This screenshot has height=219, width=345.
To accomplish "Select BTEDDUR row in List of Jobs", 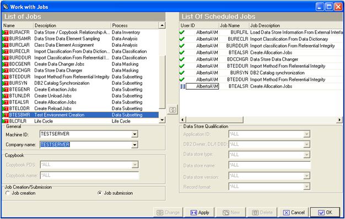I will click(80, 77).
